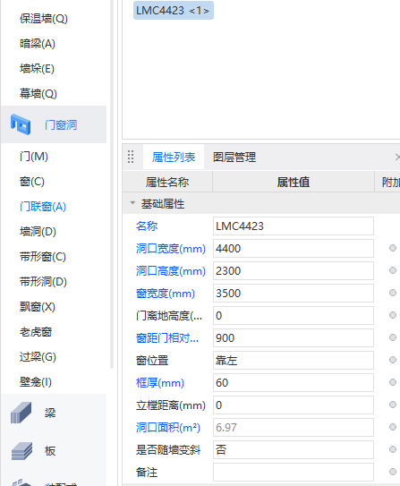Select 壁龛(I) in sidebar

click(x=35, y=382)
